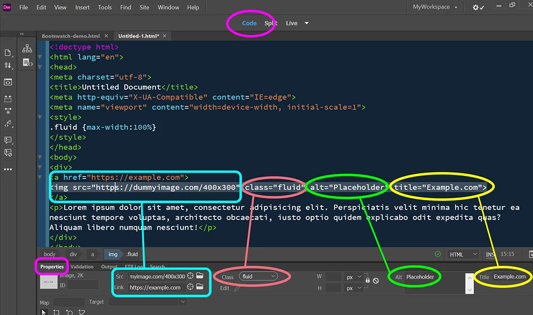This screenshot has width=533, height=315.
Task: Click the Expand All code icon
Action: [x=8, y=99]
